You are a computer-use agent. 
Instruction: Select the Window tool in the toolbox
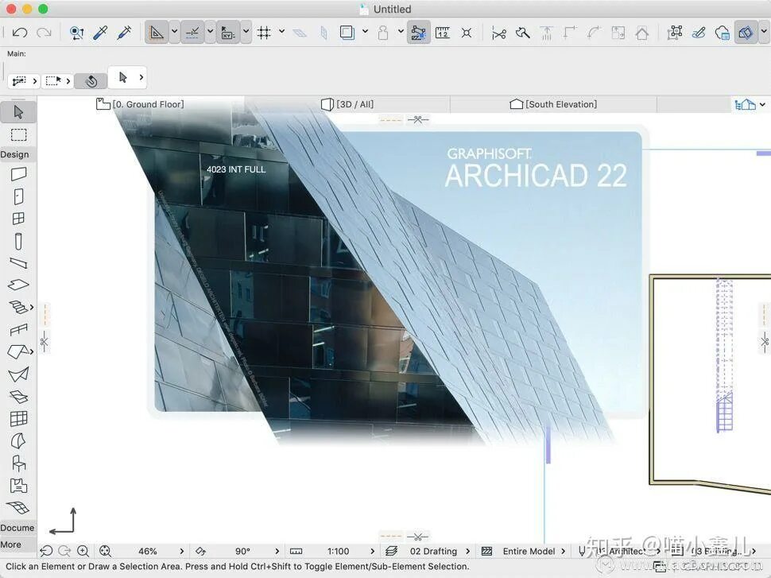pos(18,219)
